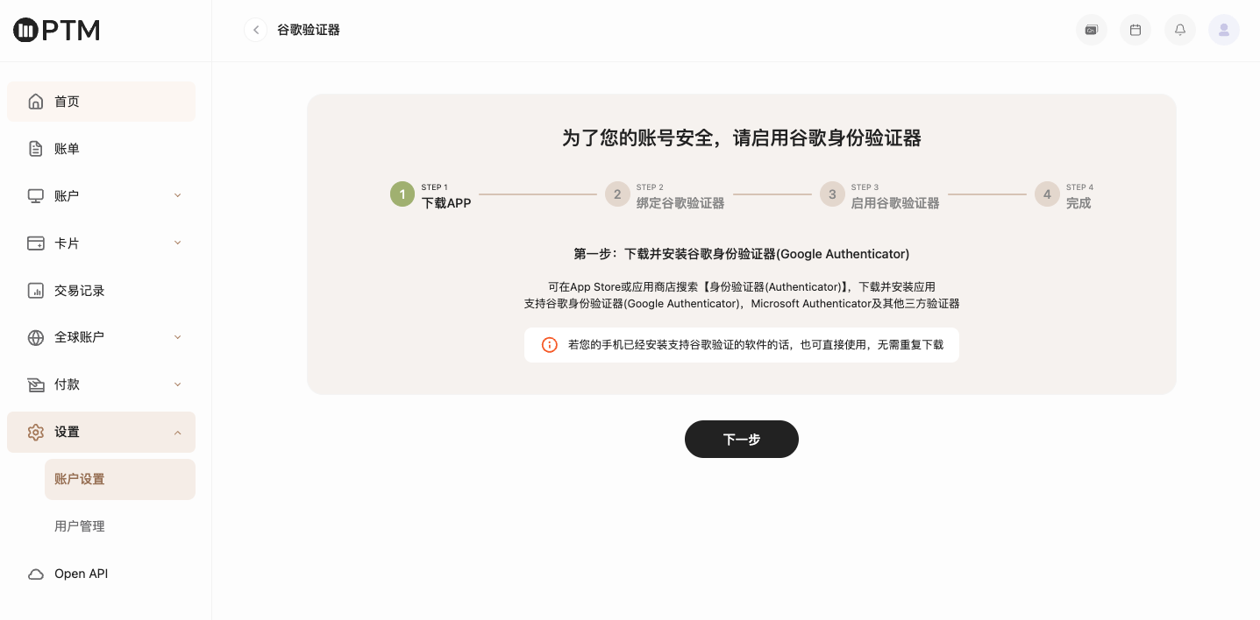The width and height of the screenshot is (1260, 620).
Task: Click the 谷歌验证器 page title
Action: (x=309, y=30)
